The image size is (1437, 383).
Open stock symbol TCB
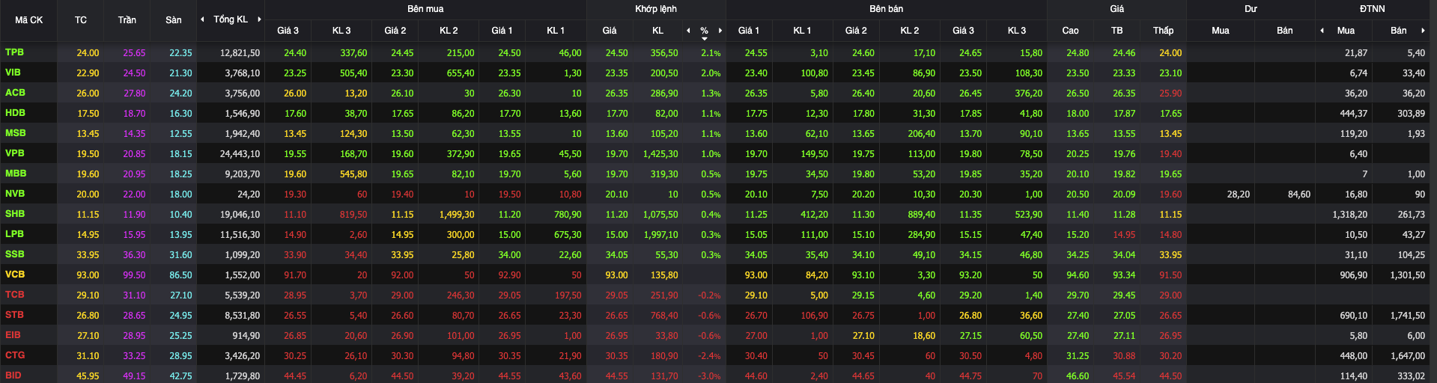[15, 295]
